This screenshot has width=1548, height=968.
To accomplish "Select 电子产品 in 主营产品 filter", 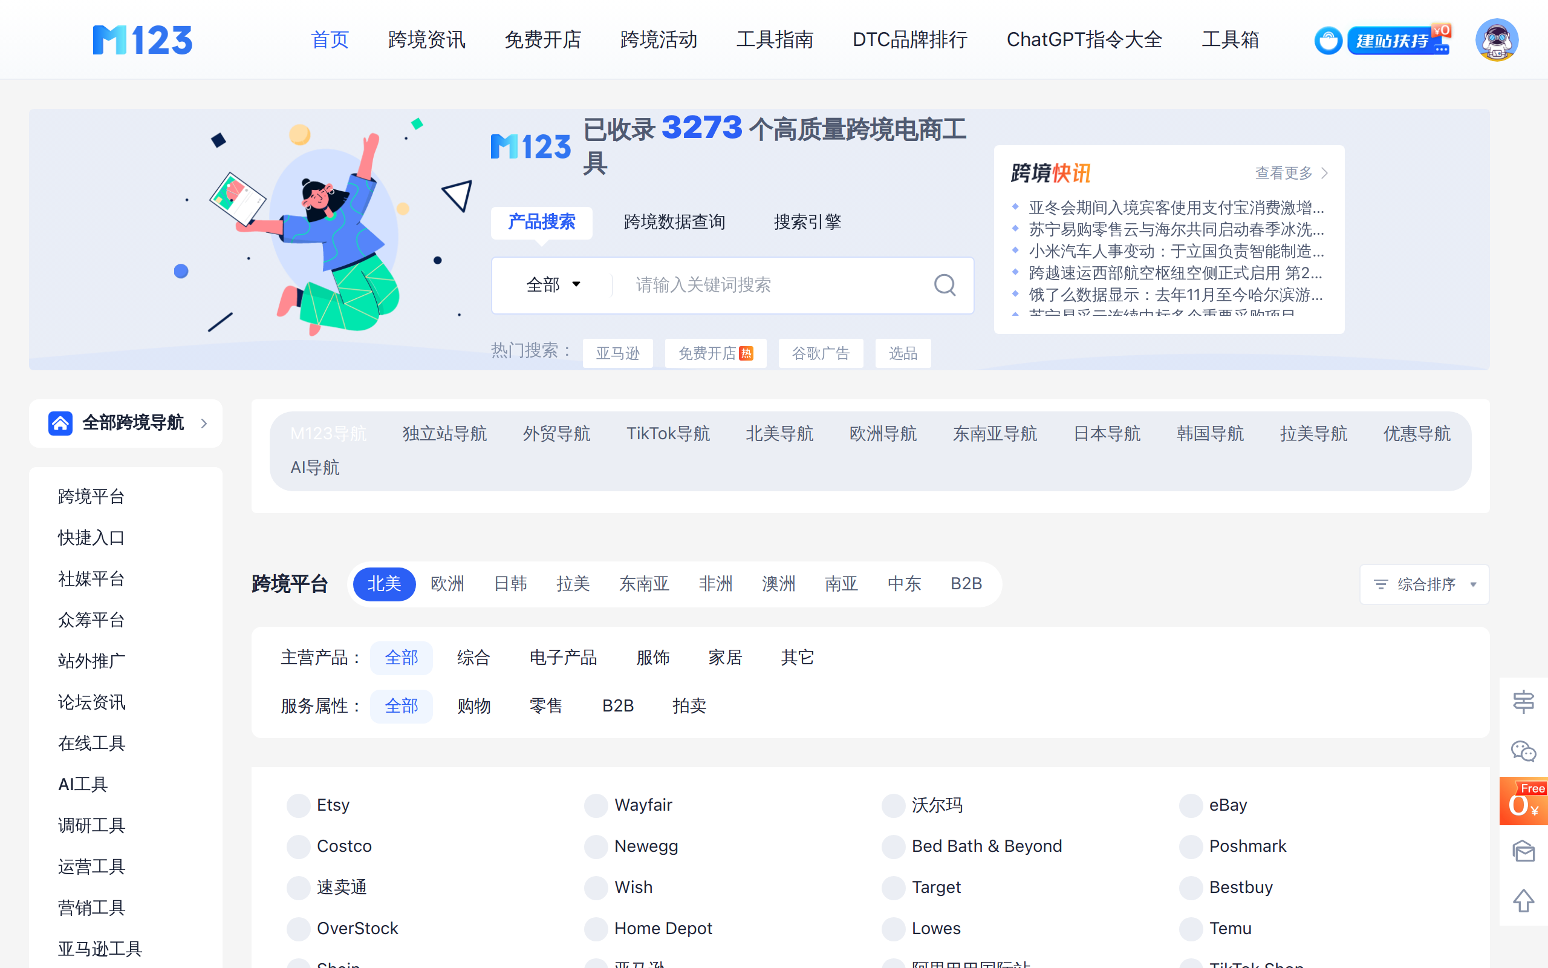I will click(563, 658).
